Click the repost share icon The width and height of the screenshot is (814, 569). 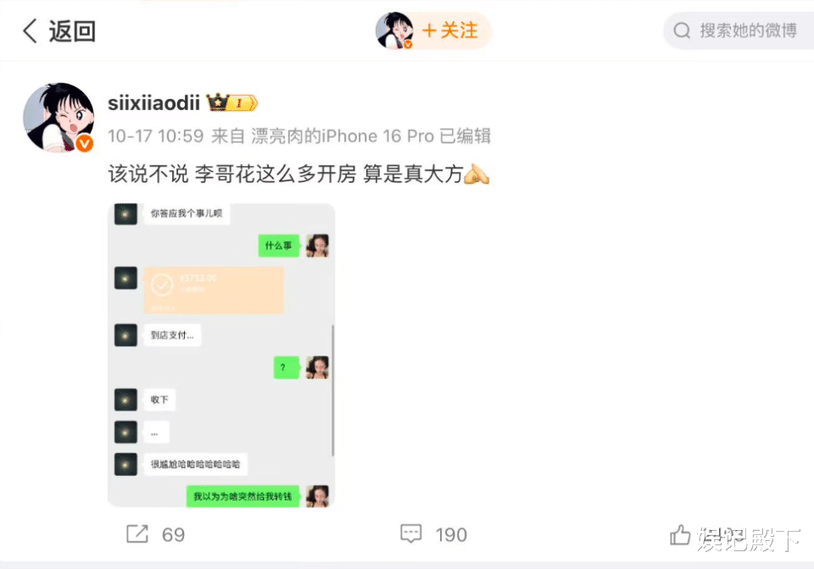point(137,533)
